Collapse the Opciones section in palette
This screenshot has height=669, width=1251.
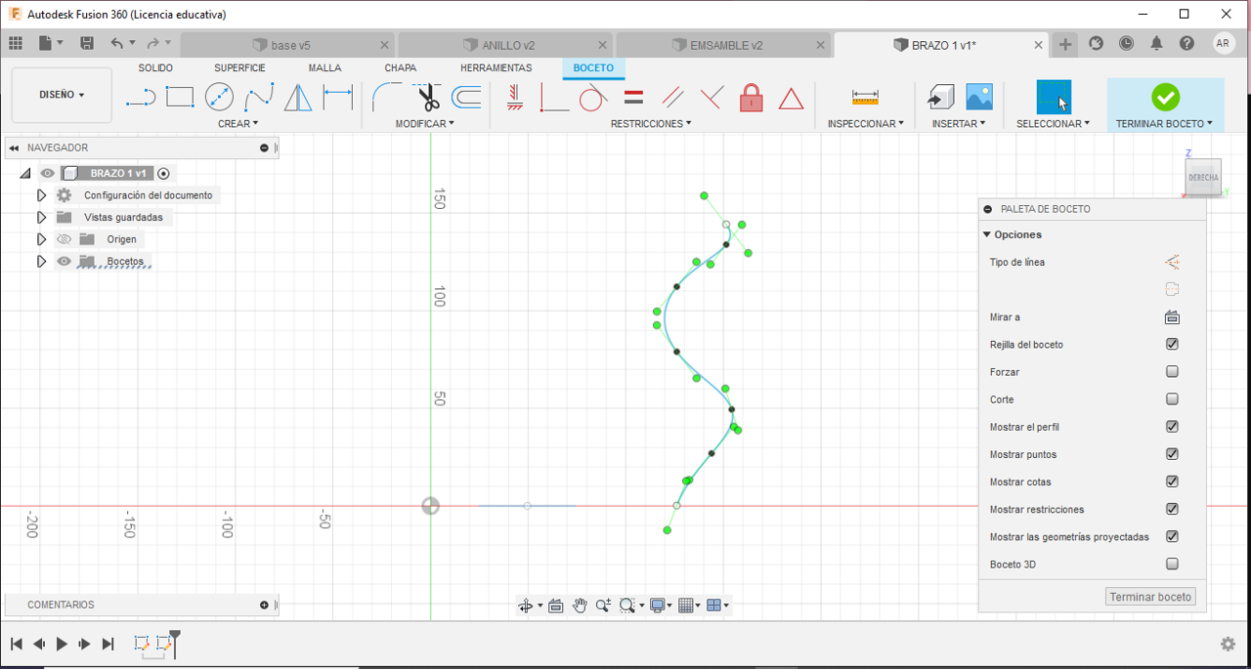[x=987, y=234]
